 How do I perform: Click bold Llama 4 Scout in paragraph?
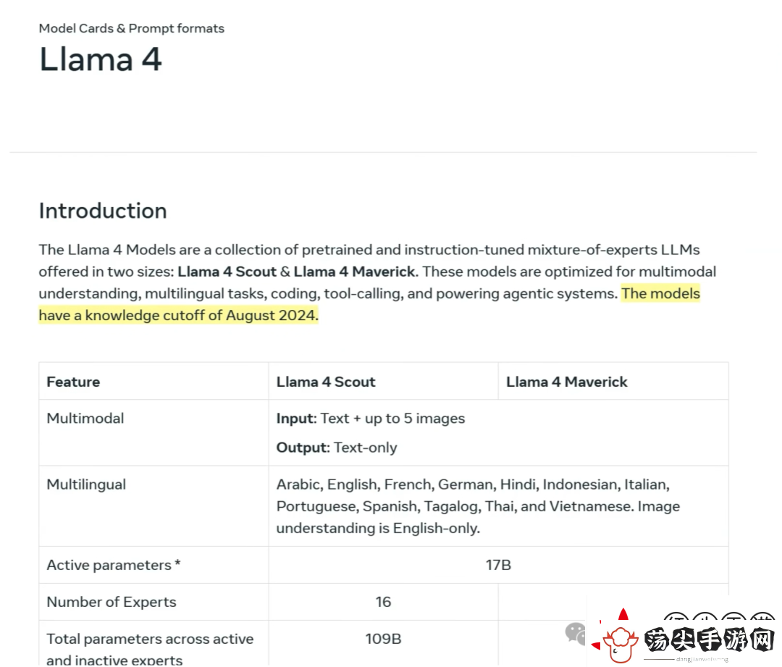(227, 272)
